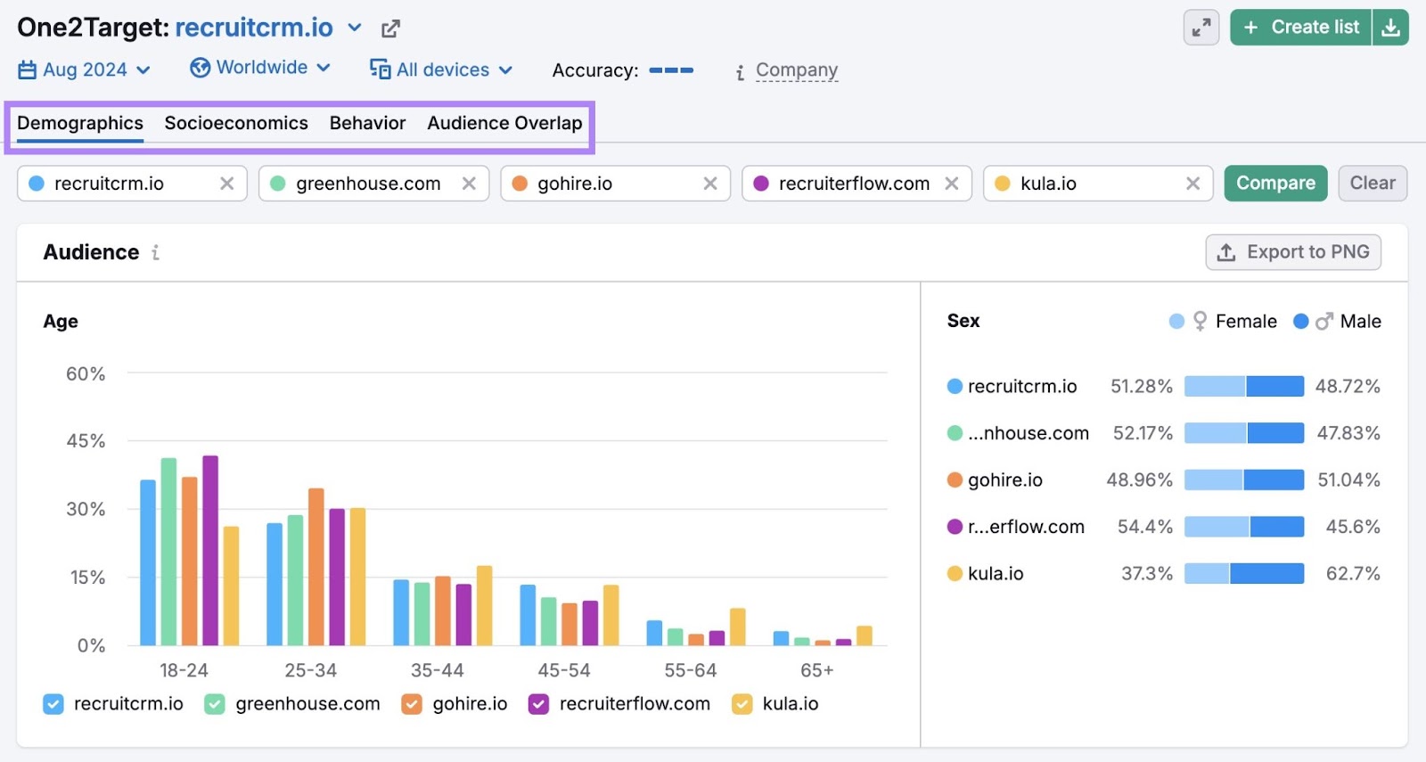Image resolution: width=1426 pixels, height=762 pixels.
Task: Remove greenhouse.com from comparison fields
Action: coord(469,184)
